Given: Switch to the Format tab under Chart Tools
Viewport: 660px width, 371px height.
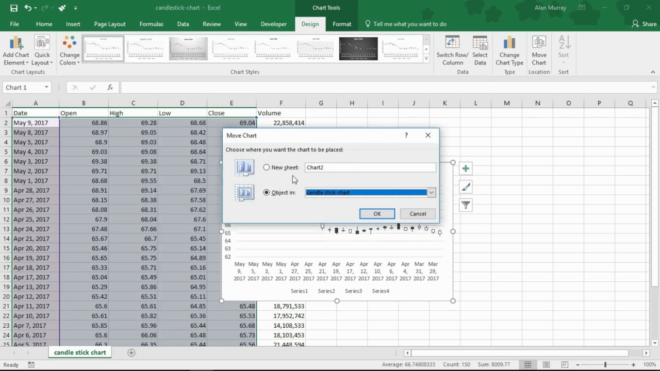Looking at the screenshot, I should [342, 24].
